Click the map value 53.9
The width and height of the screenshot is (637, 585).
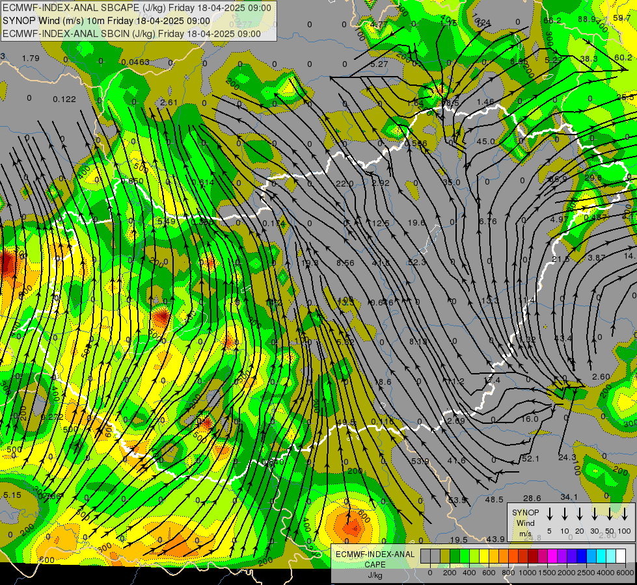click(420, 461)
